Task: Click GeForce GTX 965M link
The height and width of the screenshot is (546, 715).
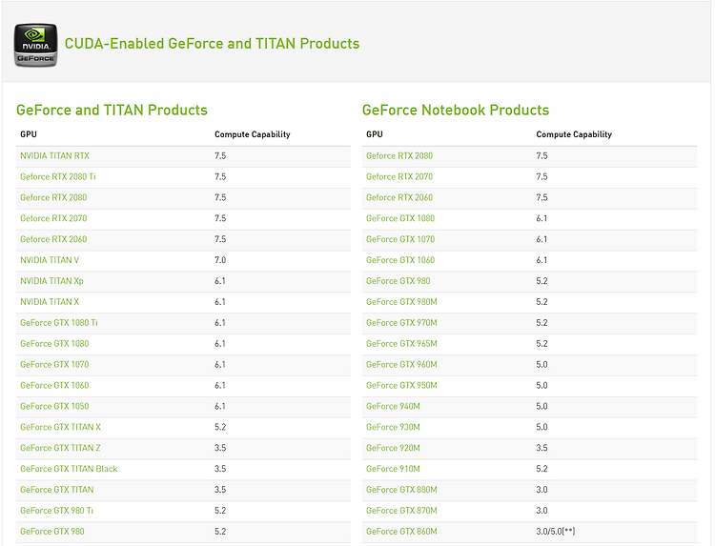Action: point(401,344)
